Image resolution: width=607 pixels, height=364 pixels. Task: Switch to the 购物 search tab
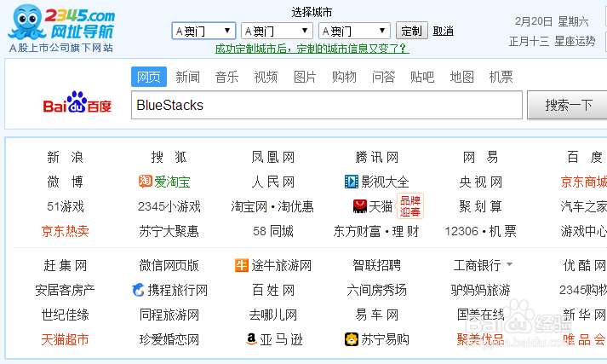point(344,77)
